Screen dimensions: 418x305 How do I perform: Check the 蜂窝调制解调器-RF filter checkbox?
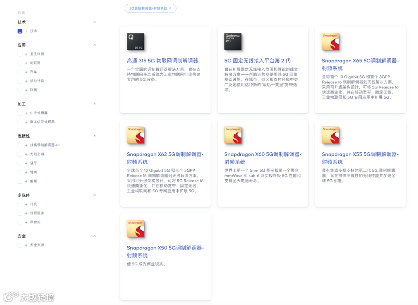pyautogui.click(x=20, y=145)
